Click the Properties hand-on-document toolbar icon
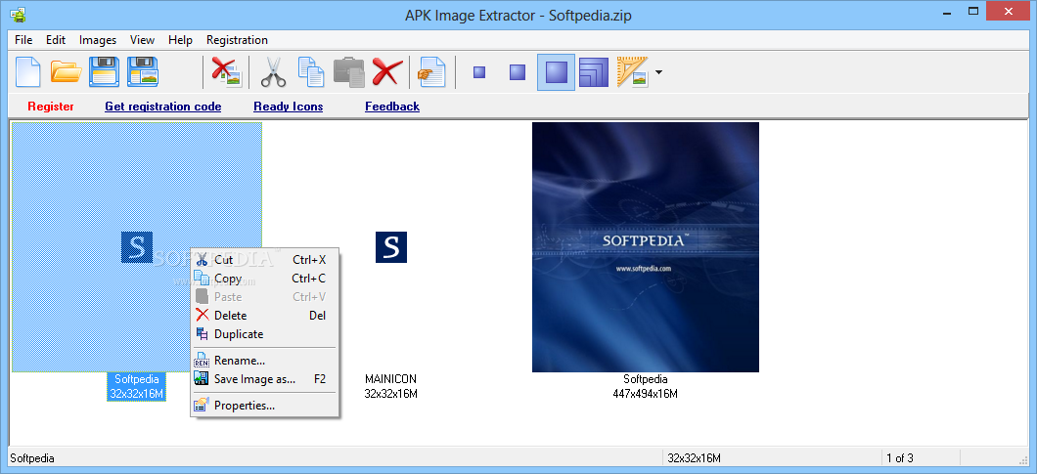Screen dimensions: 1037x474 [432, 72]
